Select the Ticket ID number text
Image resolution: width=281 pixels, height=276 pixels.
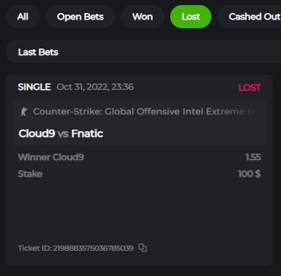[x=93, y=248]
